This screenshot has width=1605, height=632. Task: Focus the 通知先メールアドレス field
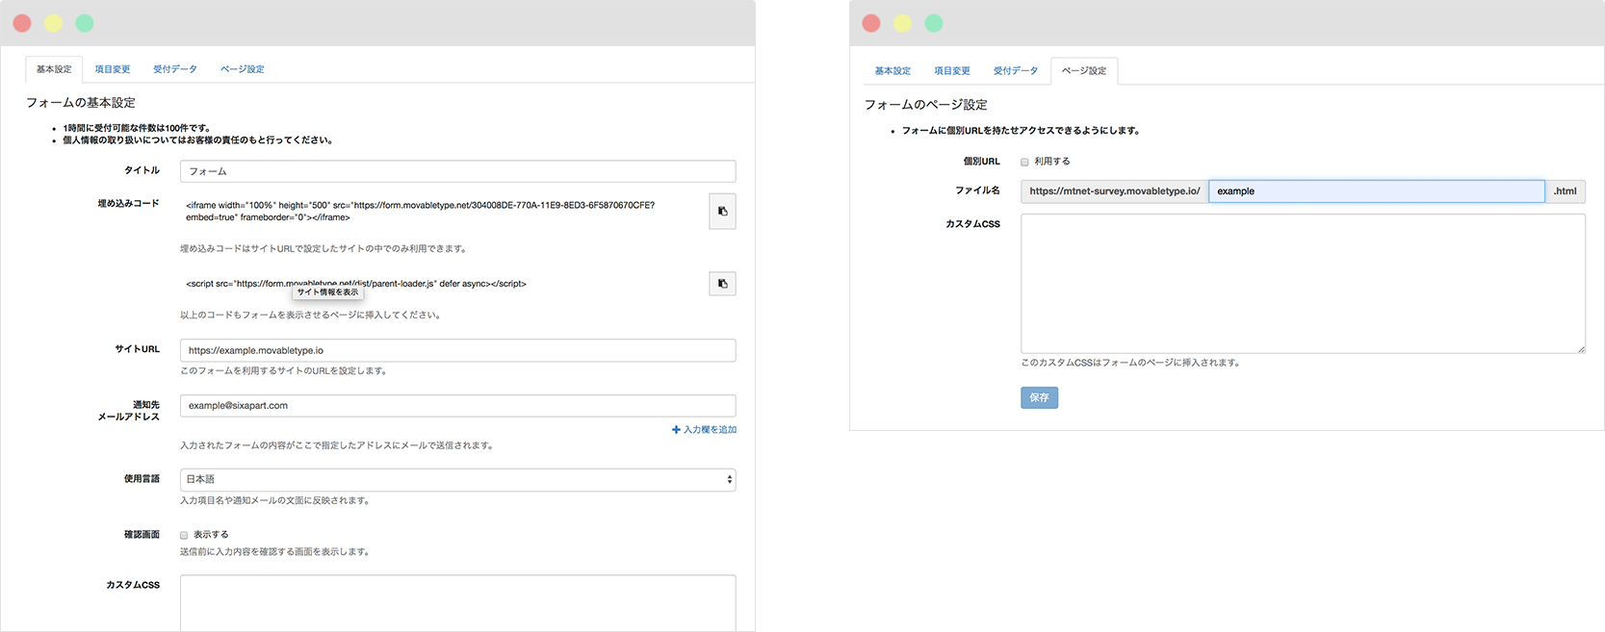pos(458,406)
